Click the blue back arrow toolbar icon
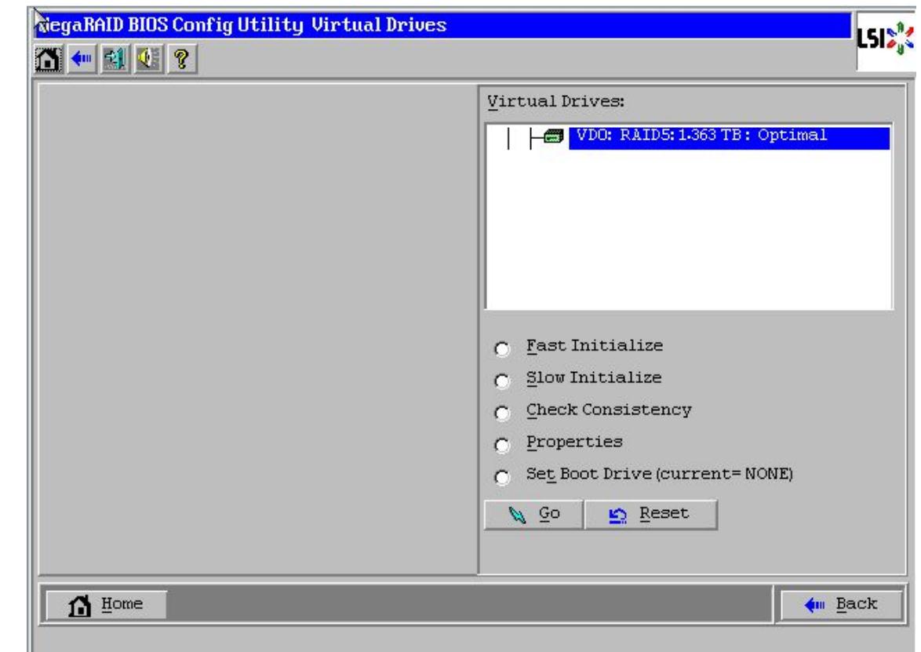This screenshot has height=652, width=921. click(x=82, y=60)
